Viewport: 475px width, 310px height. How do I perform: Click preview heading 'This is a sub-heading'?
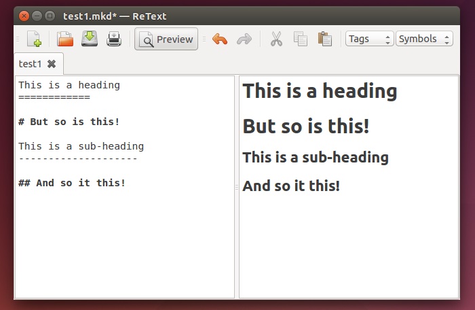coord(316,157)
